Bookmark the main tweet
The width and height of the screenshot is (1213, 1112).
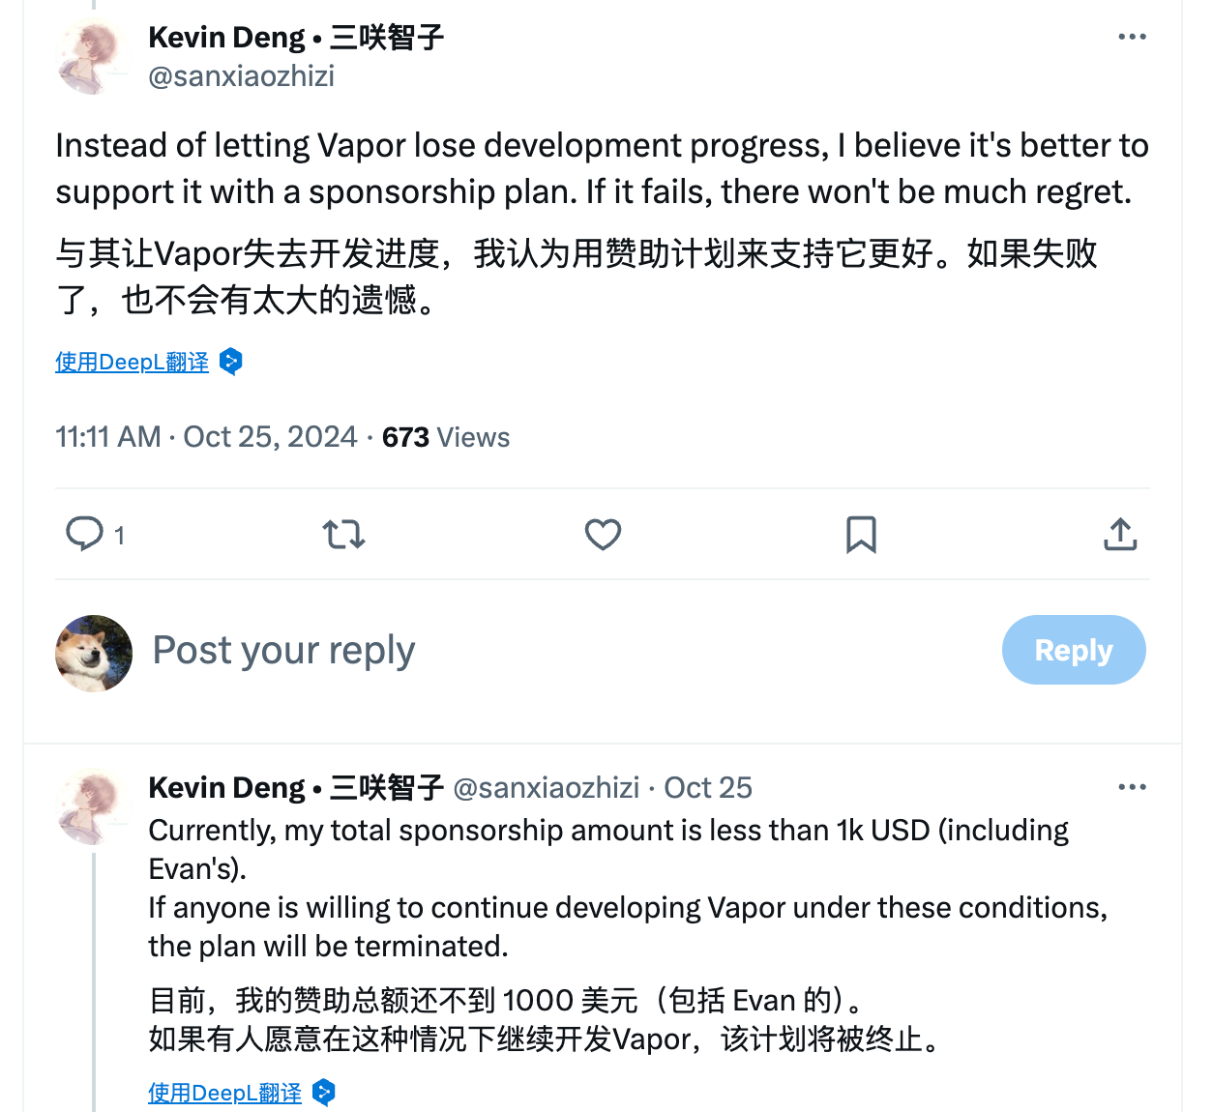pos(861,534)
